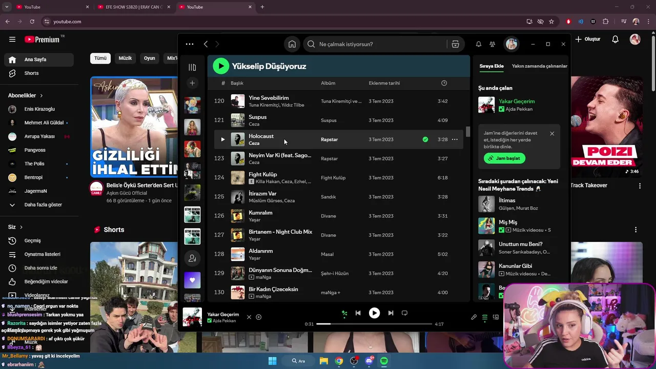The height and width of the screenshot is (369, 656).
Task: Open Windows Start menu
Action: pos(272,361)
